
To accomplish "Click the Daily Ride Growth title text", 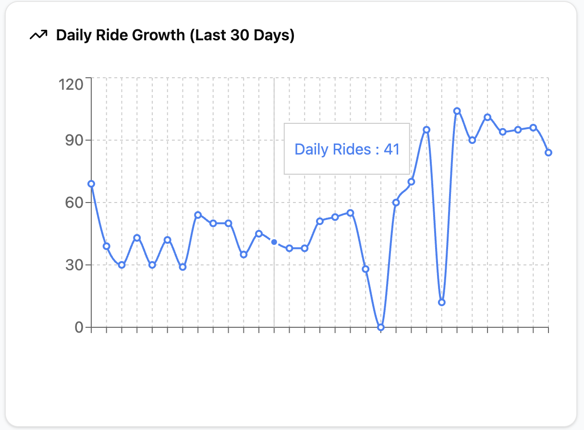I will coord(175,35).
